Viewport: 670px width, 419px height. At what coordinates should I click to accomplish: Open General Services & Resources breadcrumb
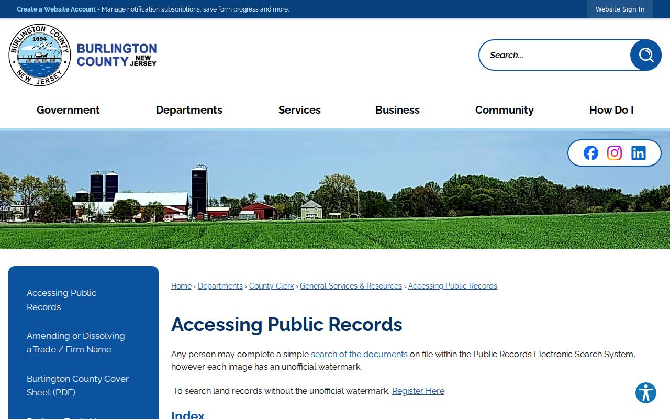tap(351, 286)
